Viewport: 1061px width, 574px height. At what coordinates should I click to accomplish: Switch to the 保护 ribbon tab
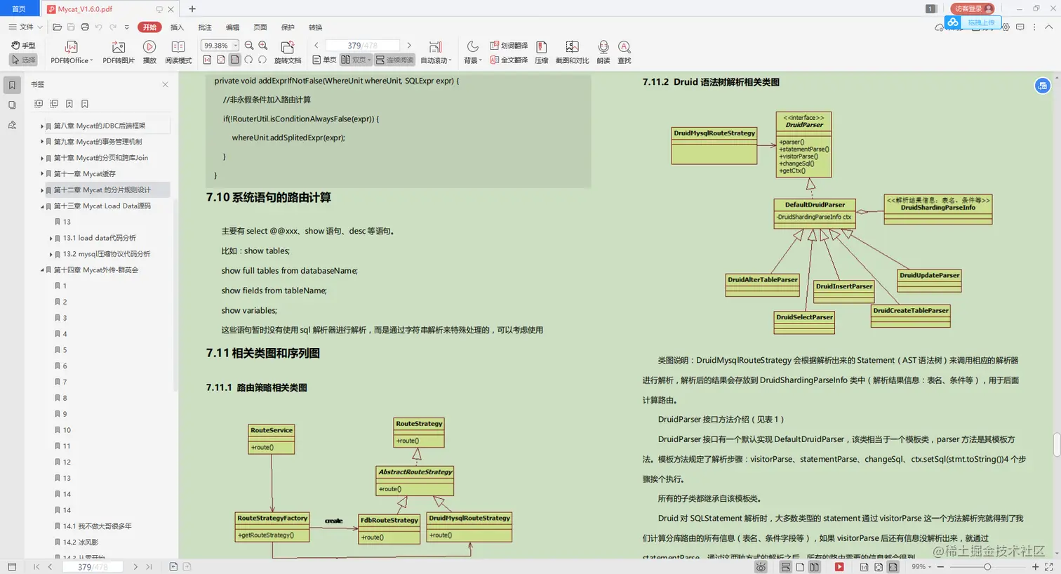coord(288,27)
